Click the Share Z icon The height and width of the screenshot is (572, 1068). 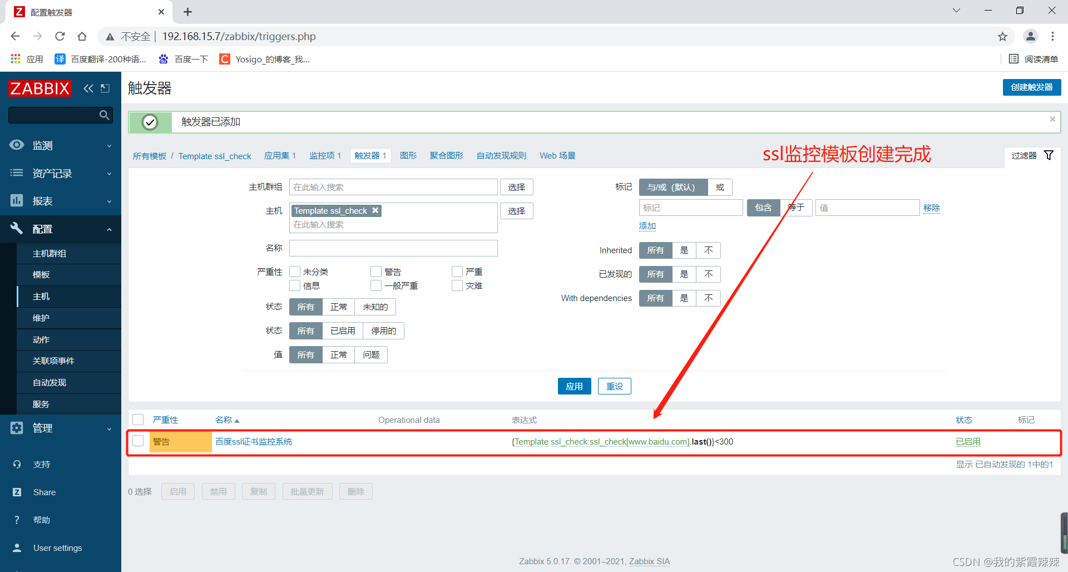coord(17,492)
